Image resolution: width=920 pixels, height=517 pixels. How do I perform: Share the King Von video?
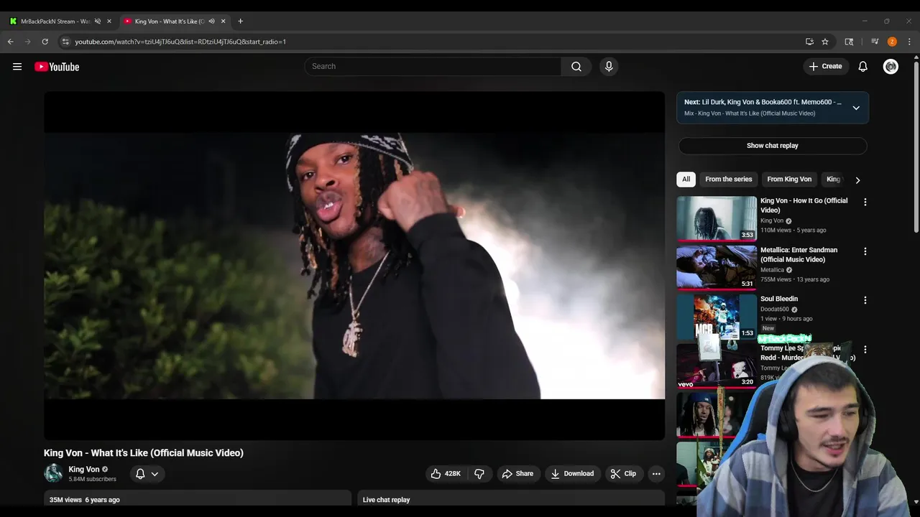coord(517,473)
